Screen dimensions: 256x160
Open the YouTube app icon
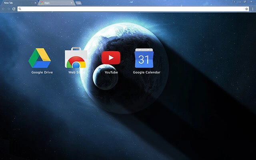111,58
